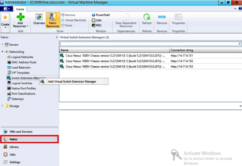Open the Jobs window from ribbon

[97, 20]
